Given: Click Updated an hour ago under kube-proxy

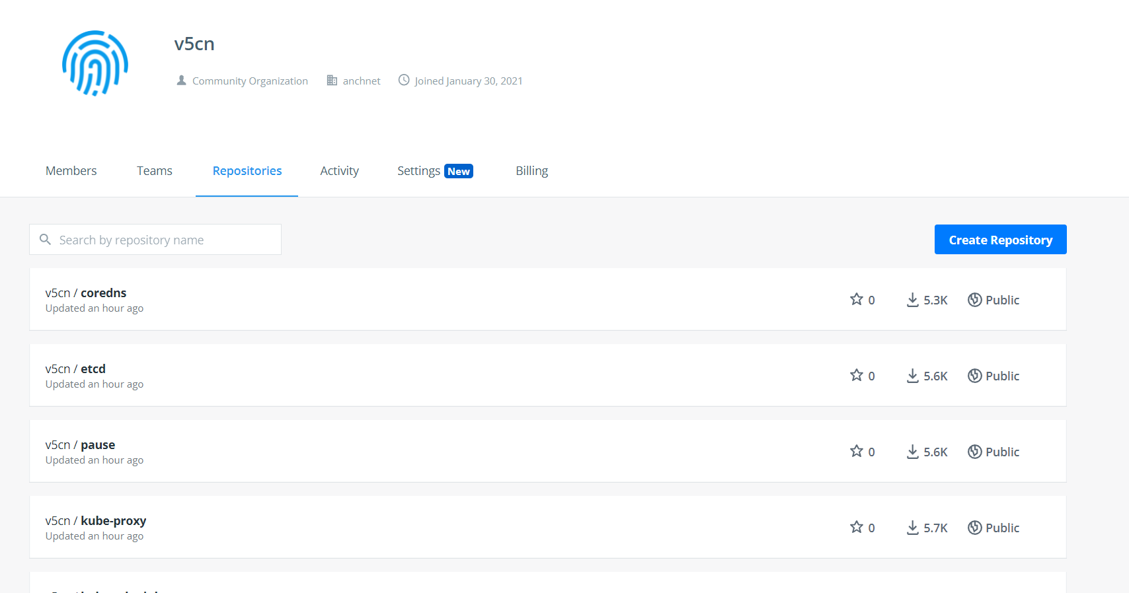Looking at the screenshot, I should click(x=95, y=536).
